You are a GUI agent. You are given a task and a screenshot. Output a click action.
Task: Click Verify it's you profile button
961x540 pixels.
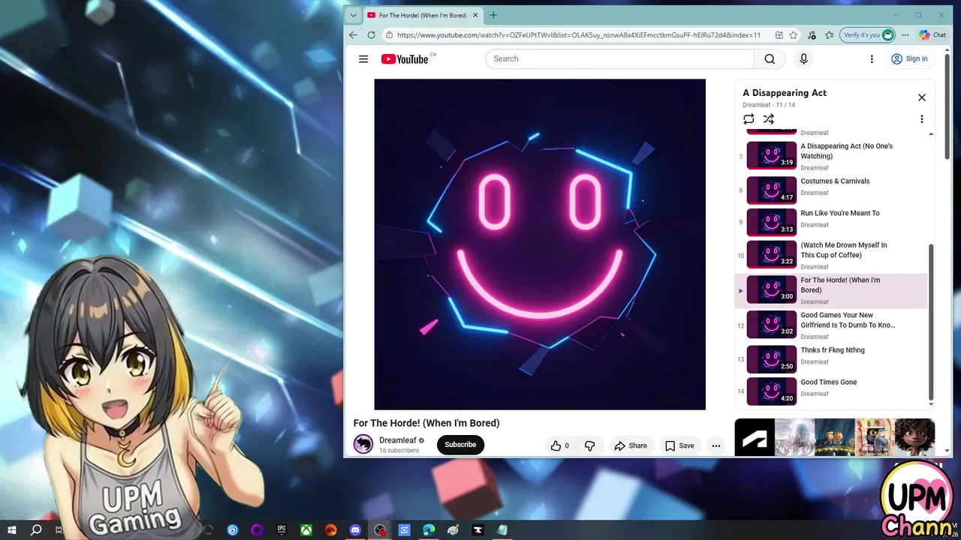pos(868,35)
